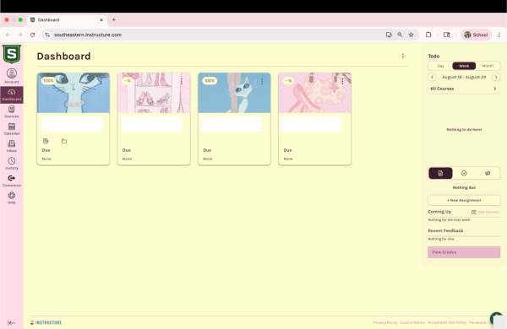
Task: Open the Help menu in the sidebar
Action: click(x=12, y=198)
